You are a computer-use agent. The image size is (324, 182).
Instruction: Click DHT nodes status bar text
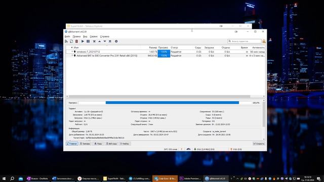(x=171, y=149)
